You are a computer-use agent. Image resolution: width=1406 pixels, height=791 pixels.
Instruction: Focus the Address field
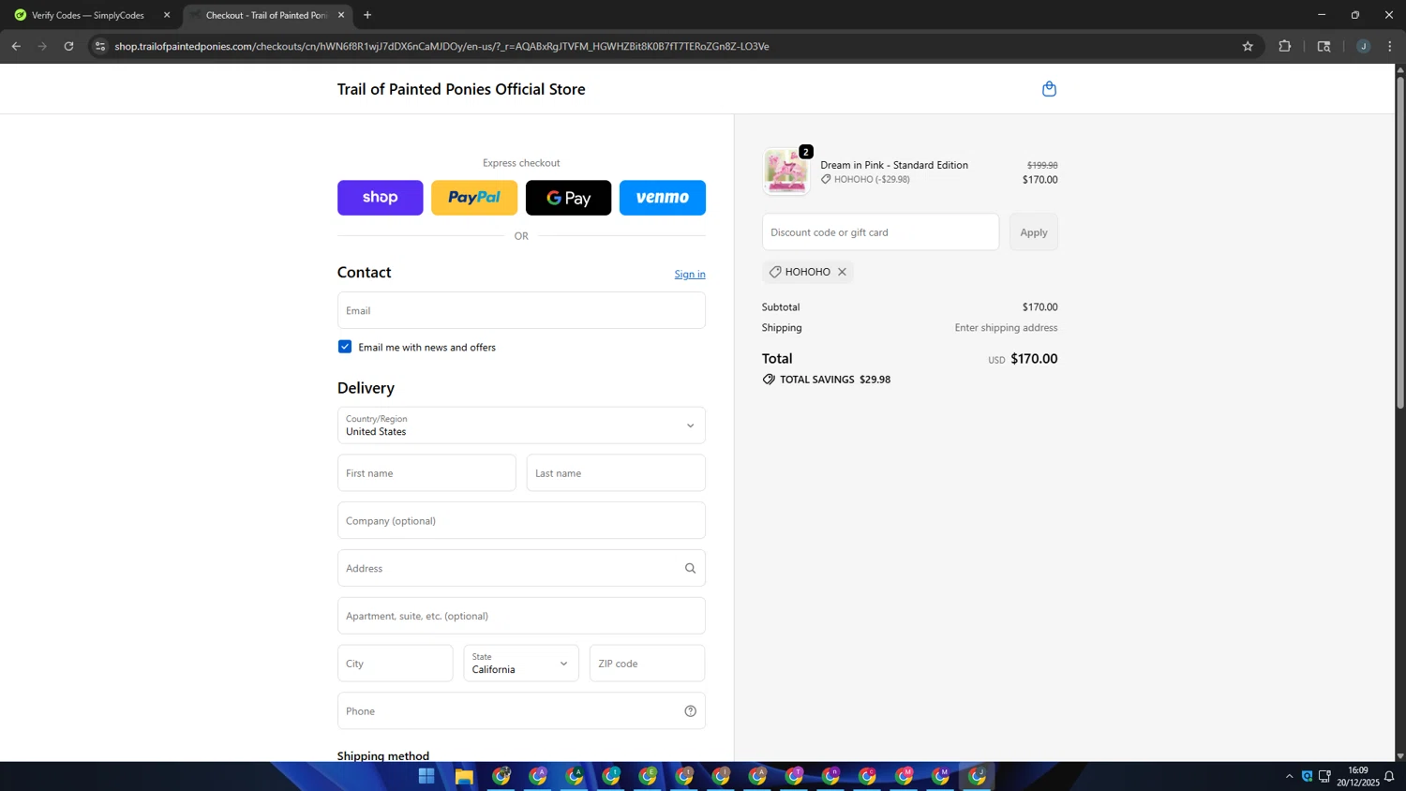click(x=521, y=568)
